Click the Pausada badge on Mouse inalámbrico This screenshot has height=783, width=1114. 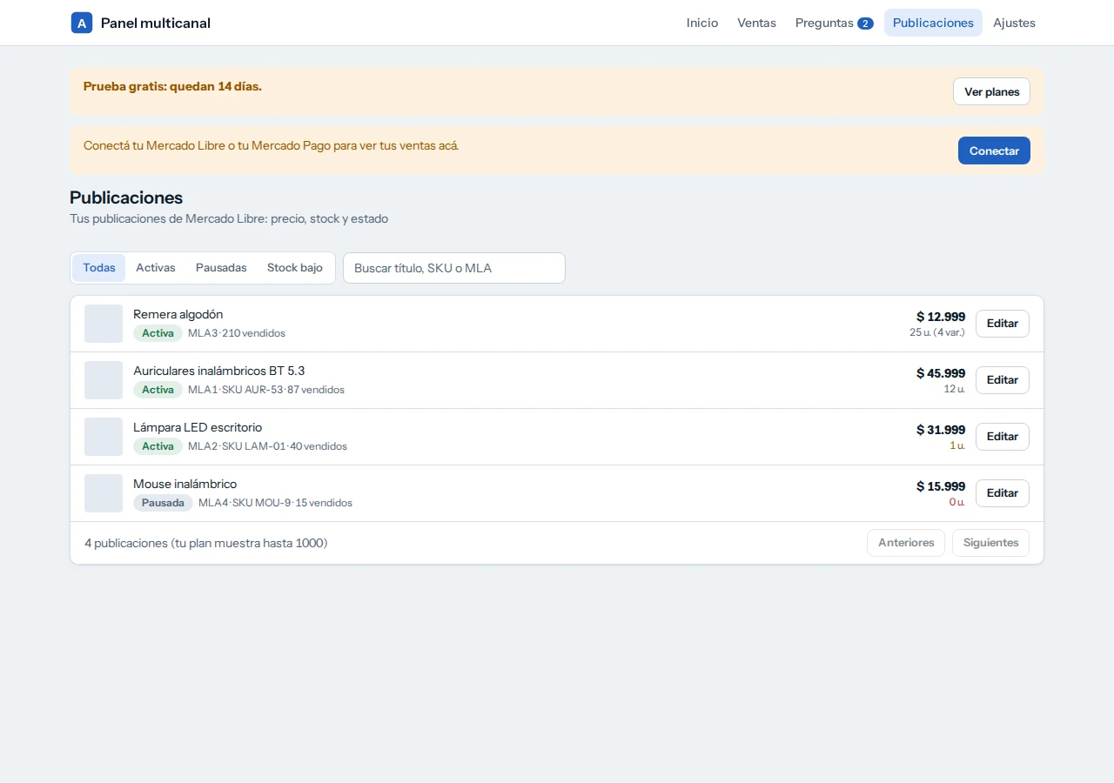pyautogui.click(x=163, y=503)
